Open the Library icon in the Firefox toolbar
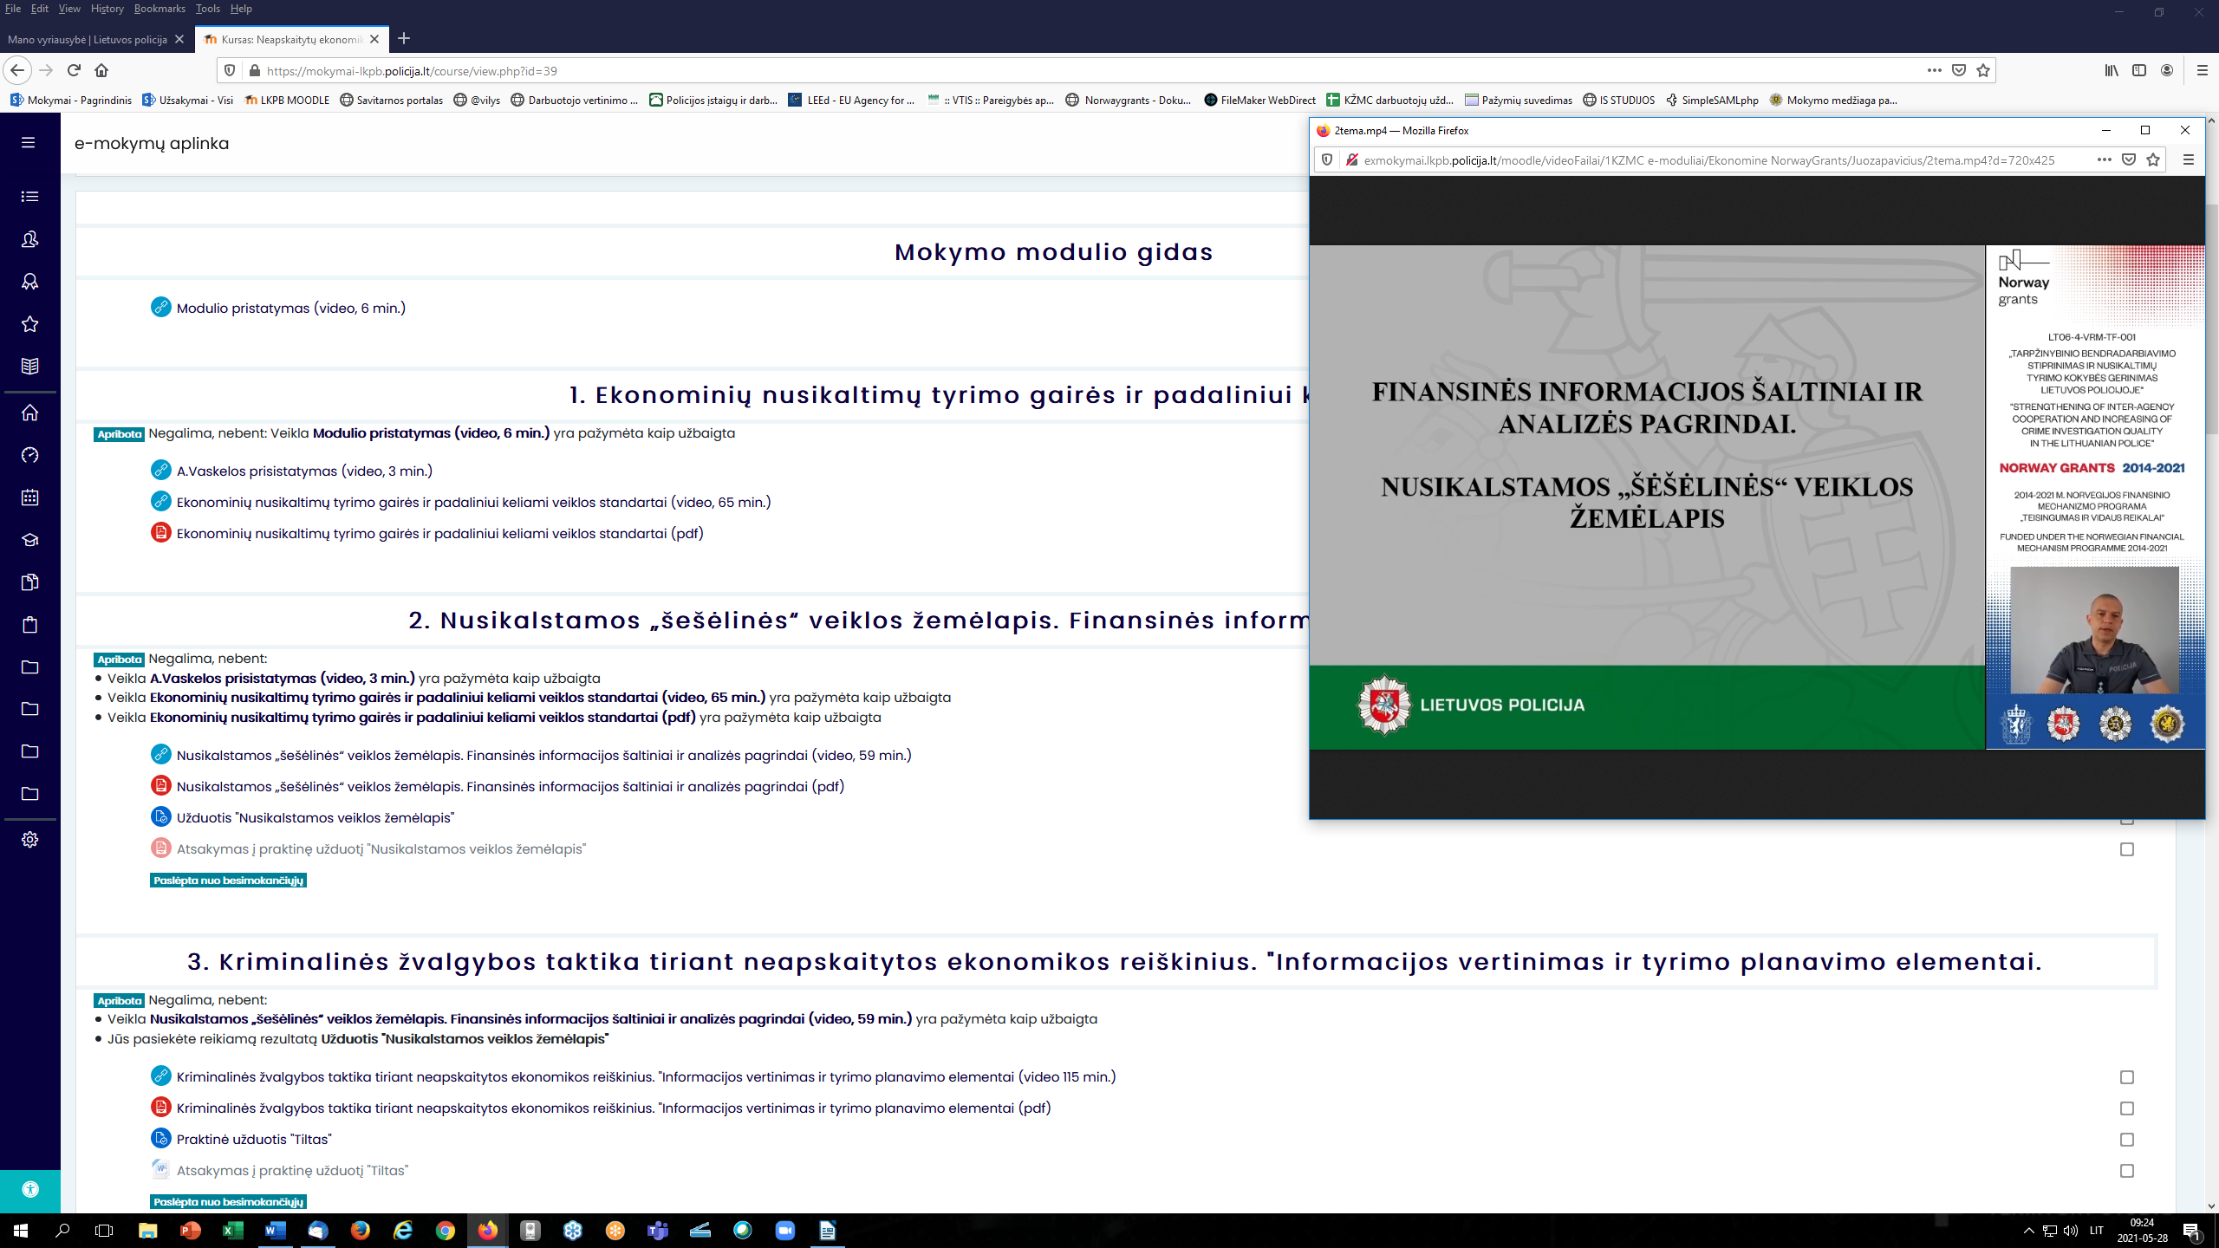 (2112, 70)
